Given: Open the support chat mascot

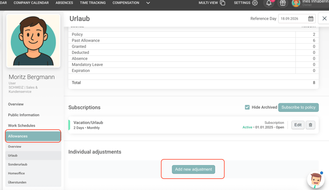Looking at the screenshot, I should point(315,180).
